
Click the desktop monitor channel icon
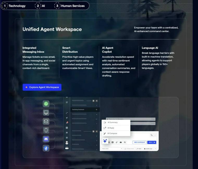click(46, 112)
